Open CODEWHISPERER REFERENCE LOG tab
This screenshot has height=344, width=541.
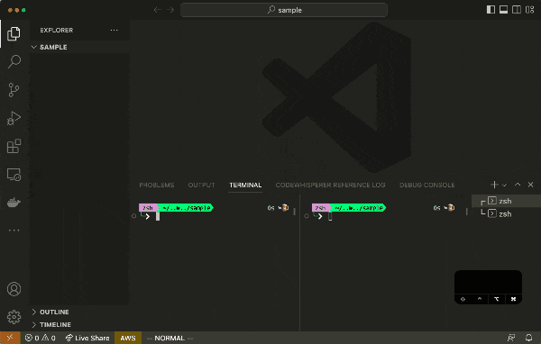coord(330,186)
